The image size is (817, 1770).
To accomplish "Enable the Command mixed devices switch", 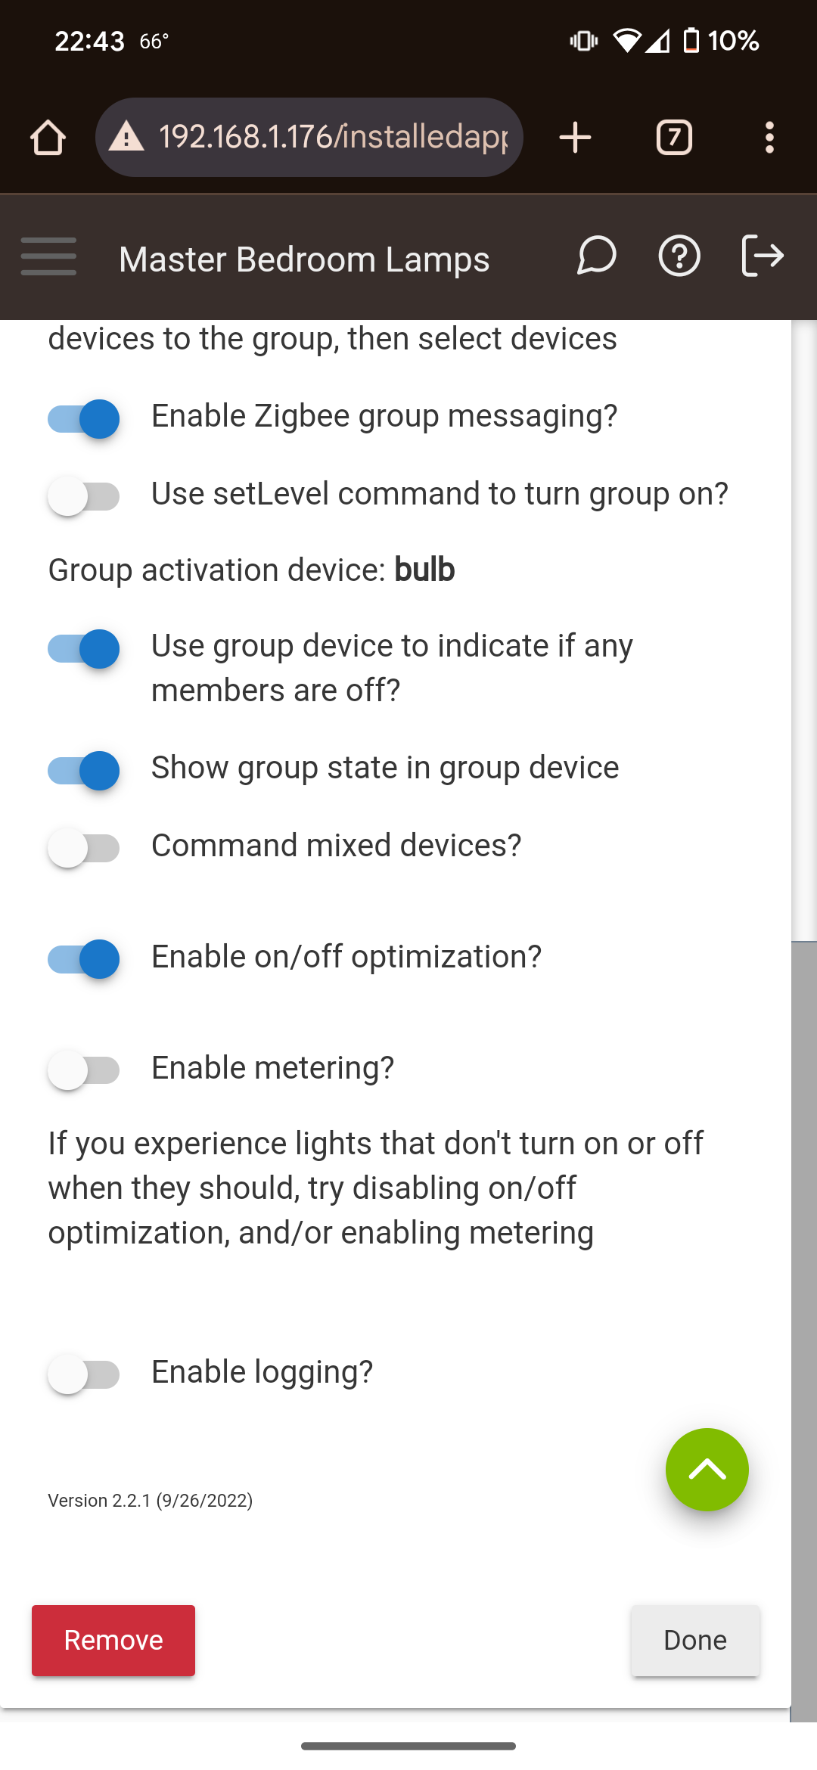I will tap(83, 848).
